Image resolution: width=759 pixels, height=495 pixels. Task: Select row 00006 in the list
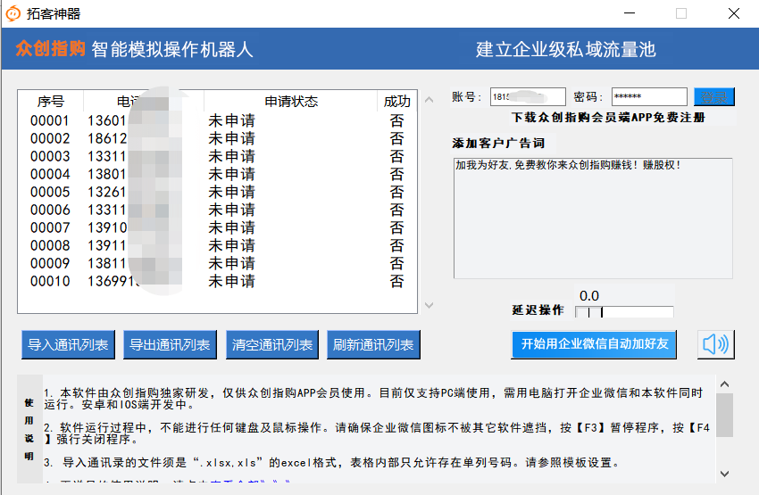pyautogui.click(x=217, y=210)
